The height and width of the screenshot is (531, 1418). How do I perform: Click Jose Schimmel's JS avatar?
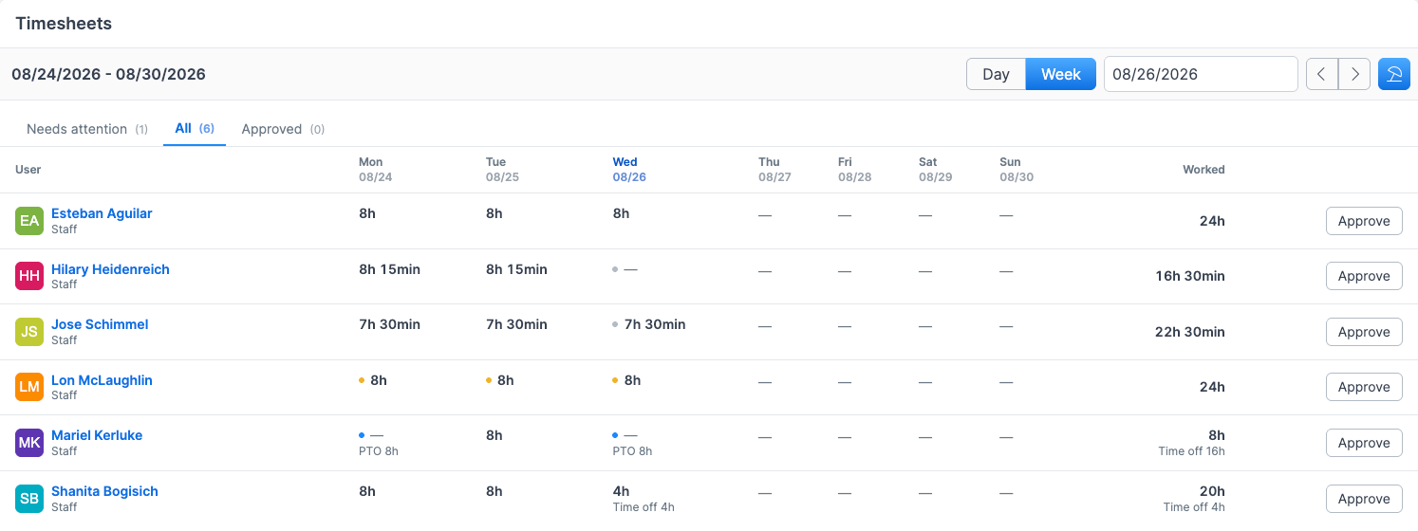[x=29, y=332]
